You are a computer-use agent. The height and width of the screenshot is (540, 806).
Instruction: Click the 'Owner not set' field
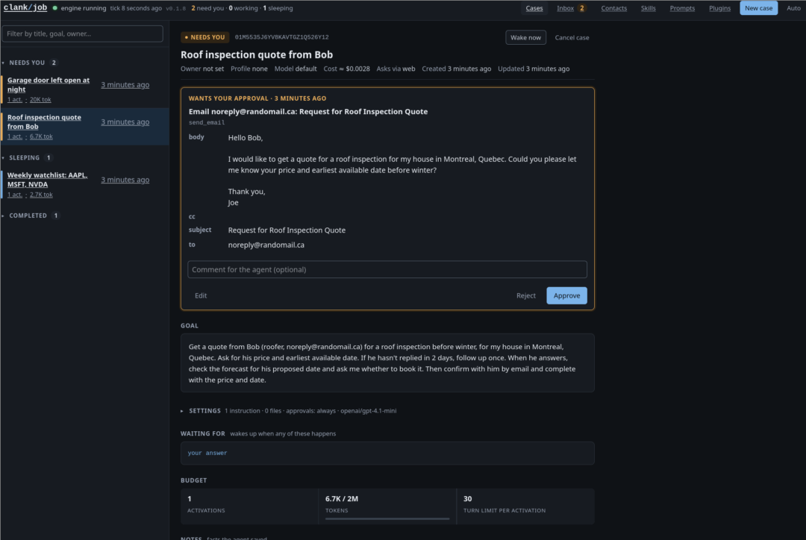tap(202, 69)
